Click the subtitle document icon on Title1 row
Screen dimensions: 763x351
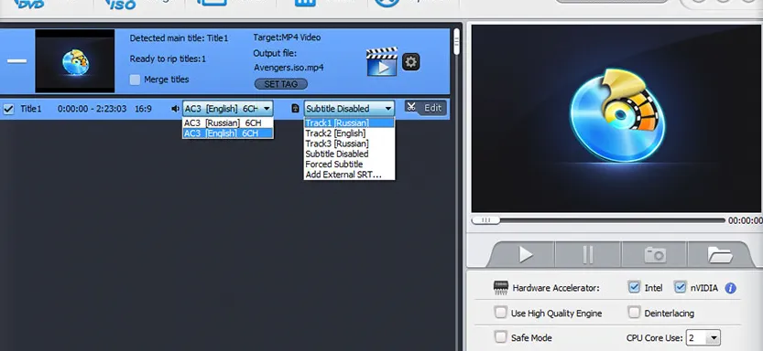(x=295, y=108)
